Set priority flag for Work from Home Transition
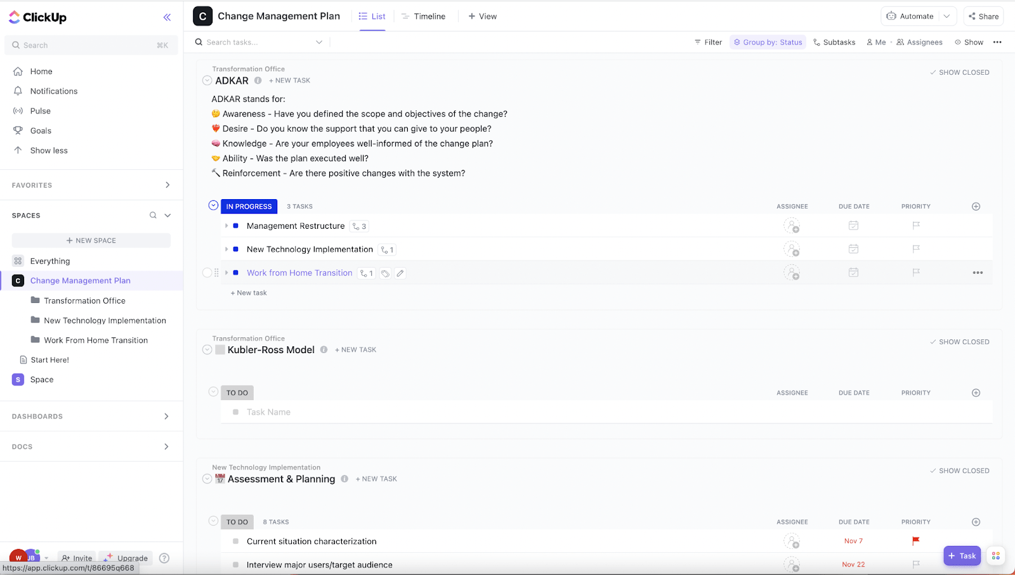Image resolution: width=1015 pixels, height=575 pixels. (916, 273)
